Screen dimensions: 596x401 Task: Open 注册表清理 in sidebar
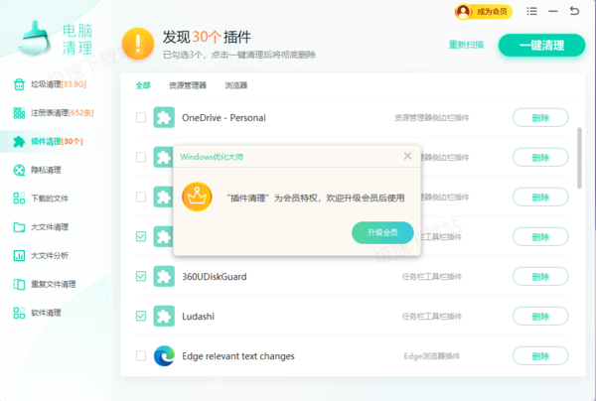[x=62, y=113]
